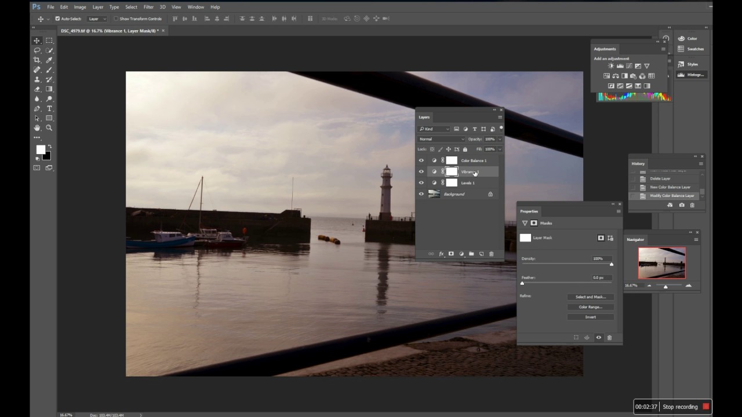
Task: Select the Lasso tool
Action: tap(37, 50)
